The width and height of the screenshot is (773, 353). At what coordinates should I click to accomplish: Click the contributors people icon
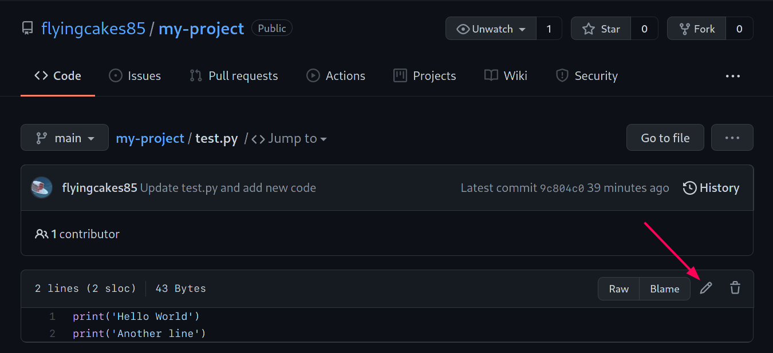coord(42,234)
